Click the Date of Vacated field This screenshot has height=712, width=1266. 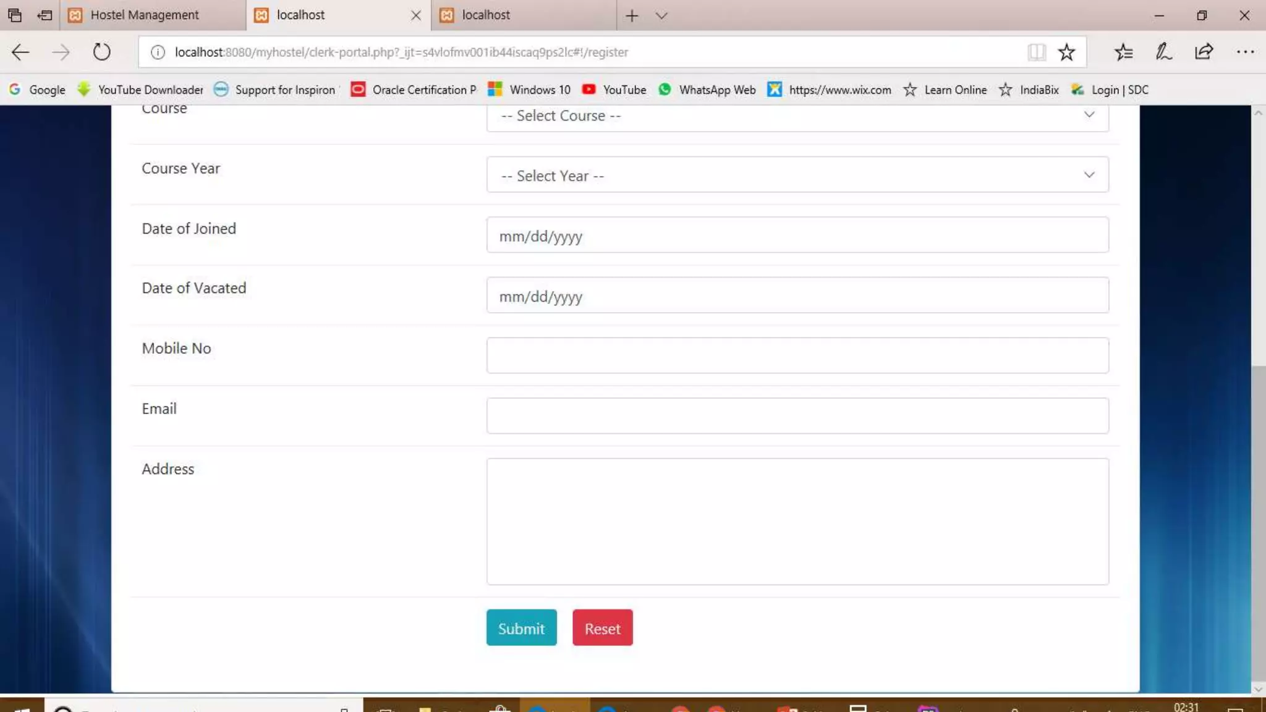(x=797, y=295)
